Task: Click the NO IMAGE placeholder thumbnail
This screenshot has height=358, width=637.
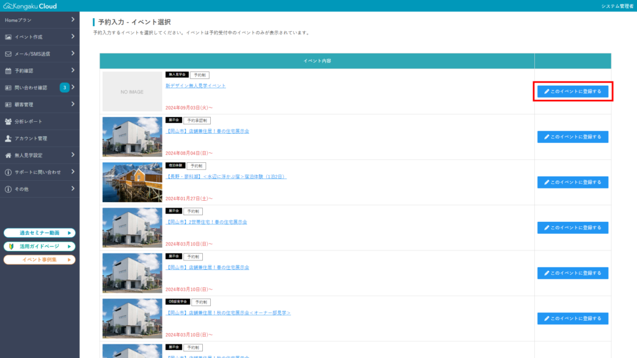Action: click(132, 92)
